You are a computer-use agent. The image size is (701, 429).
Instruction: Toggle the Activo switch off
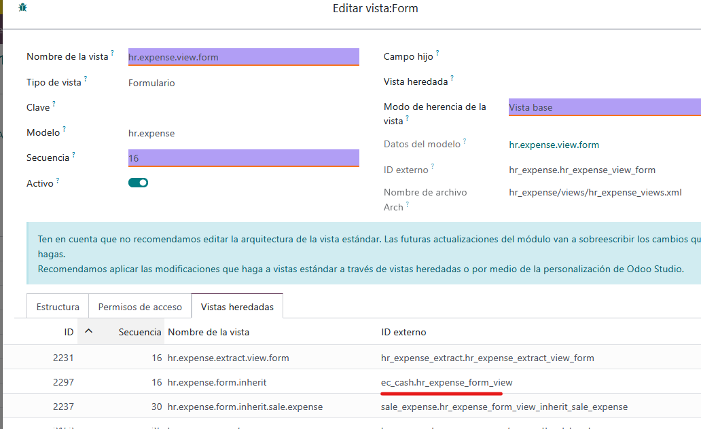[x=138, y=183]
